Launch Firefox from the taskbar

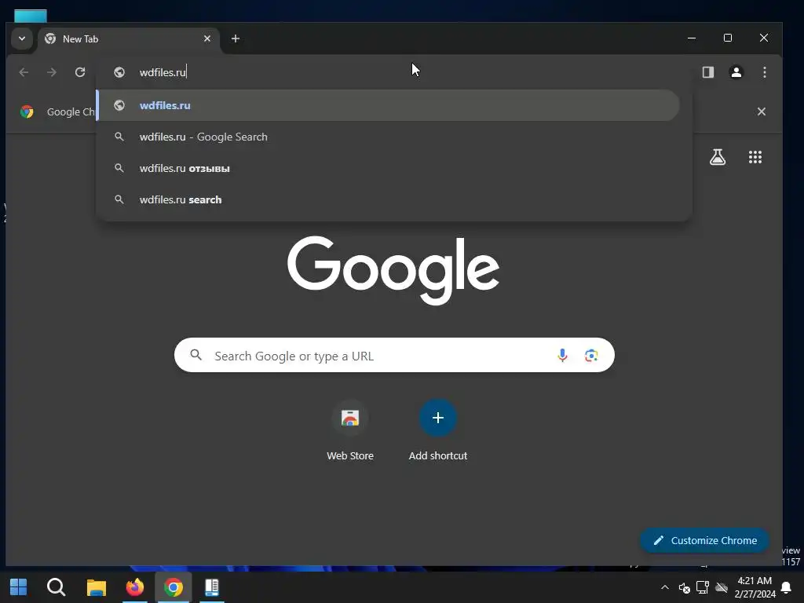tap(135, 587)
